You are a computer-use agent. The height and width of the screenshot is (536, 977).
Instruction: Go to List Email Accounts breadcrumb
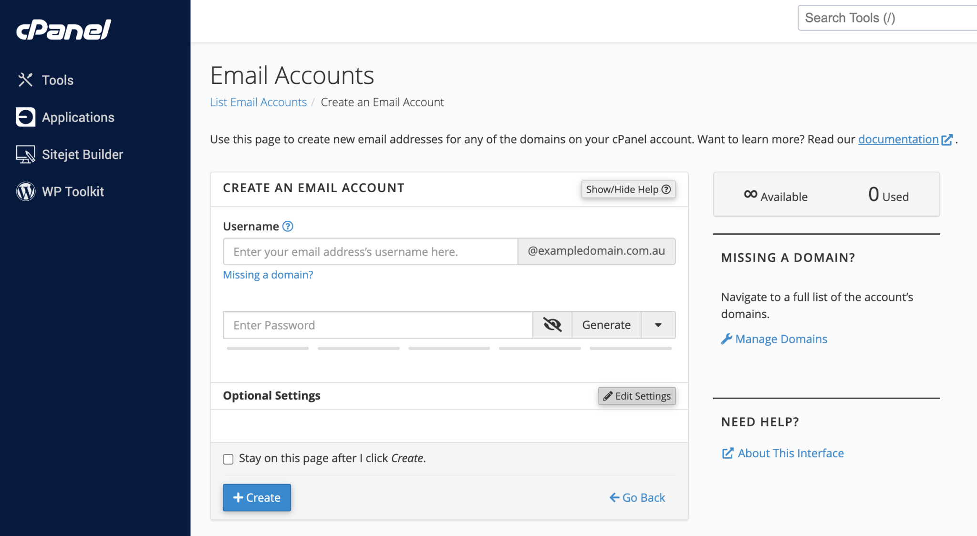[258, 102]
